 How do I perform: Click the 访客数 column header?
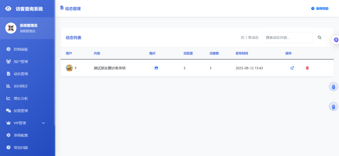pyautogui.click(x=214, y=53)
